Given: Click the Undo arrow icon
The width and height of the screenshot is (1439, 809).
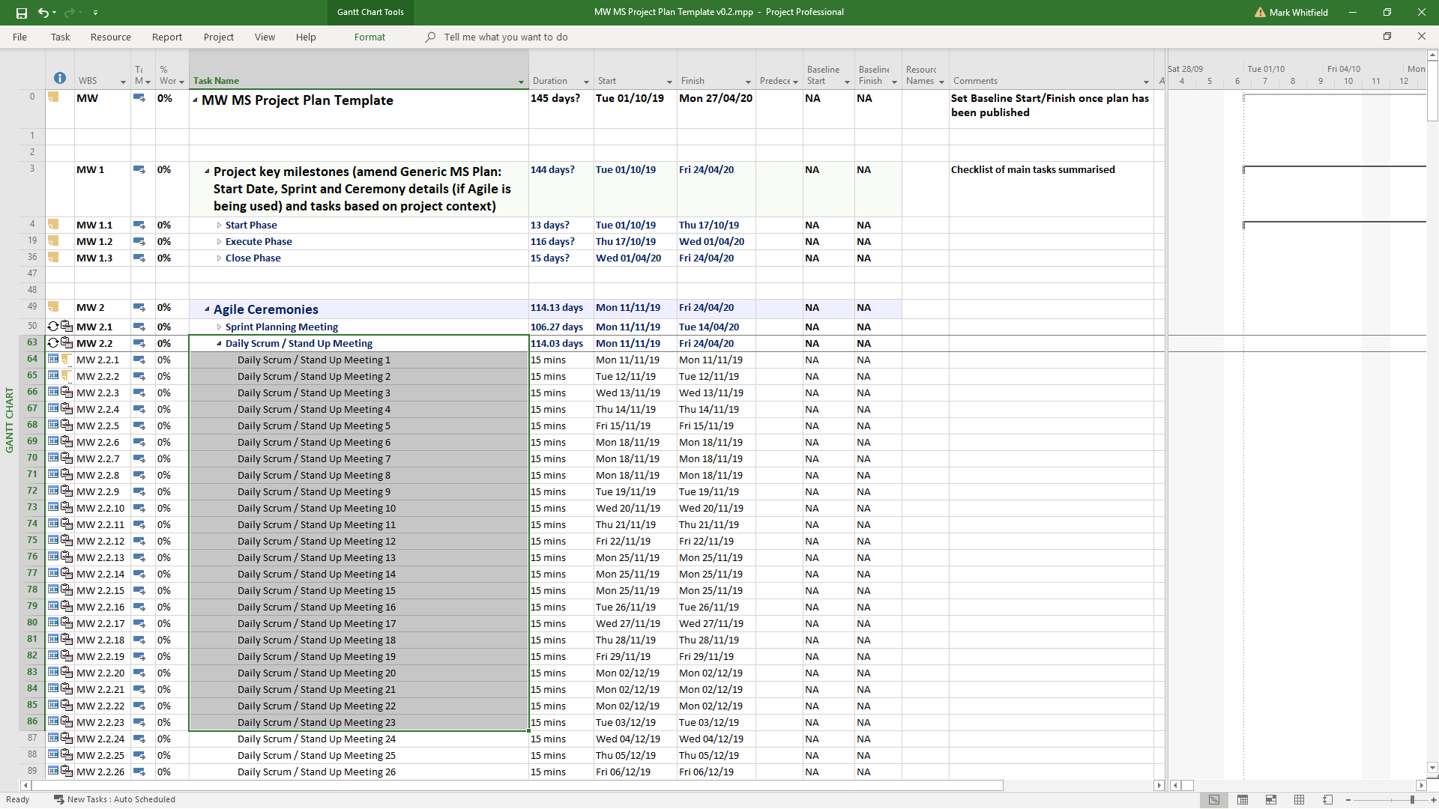Looking at the screenshot, I should 43,13.
